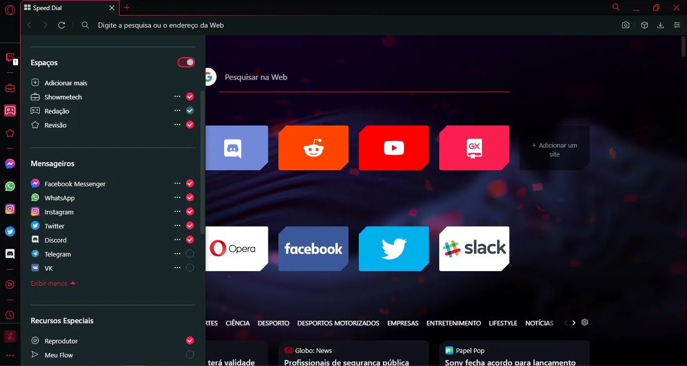
Task: Open History clock icon in sidebar
Action: coord(10,315)
